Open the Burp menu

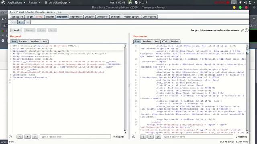coord(12,12)
